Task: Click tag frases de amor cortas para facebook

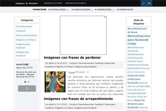Action: click(136, 79)
